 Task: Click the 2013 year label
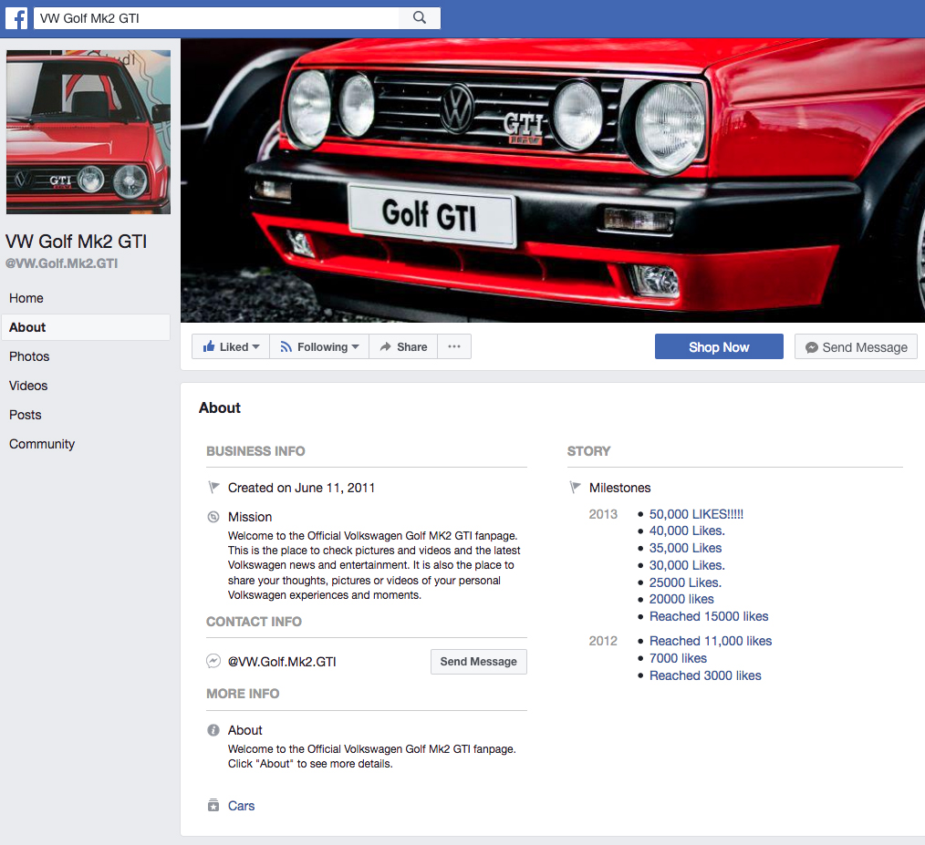[603, 514]
